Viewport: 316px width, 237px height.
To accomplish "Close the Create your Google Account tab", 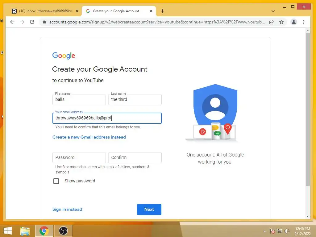I will [151, 11].
